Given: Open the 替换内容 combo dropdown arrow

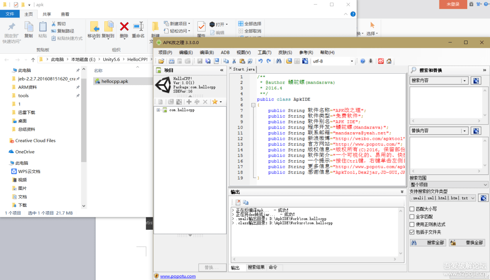Looking at the screenshot, I should (465, 131).
